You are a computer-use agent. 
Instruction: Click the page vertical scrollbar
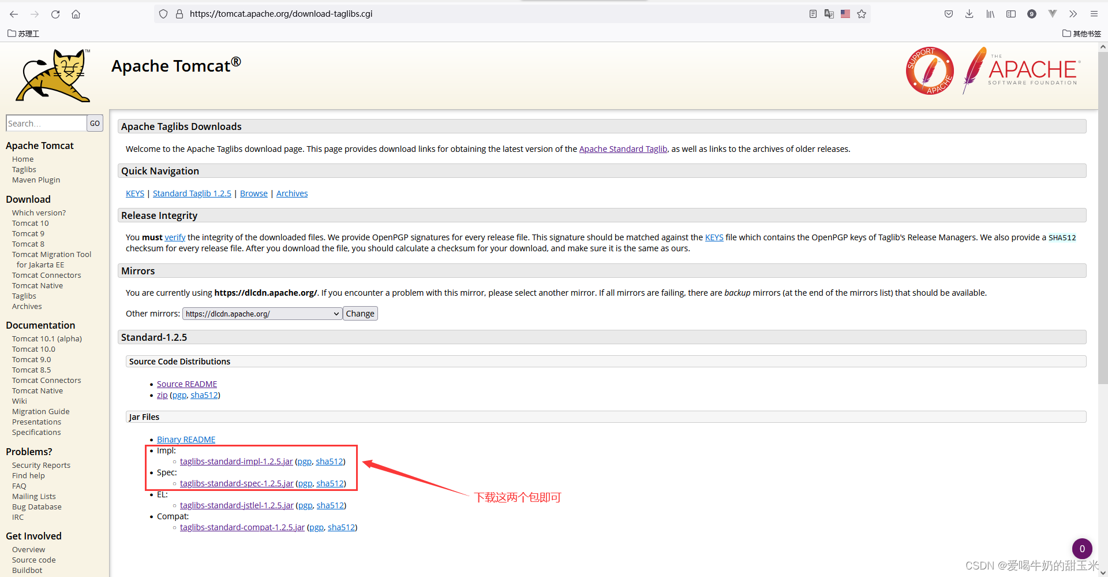(x=1103, y=218)
